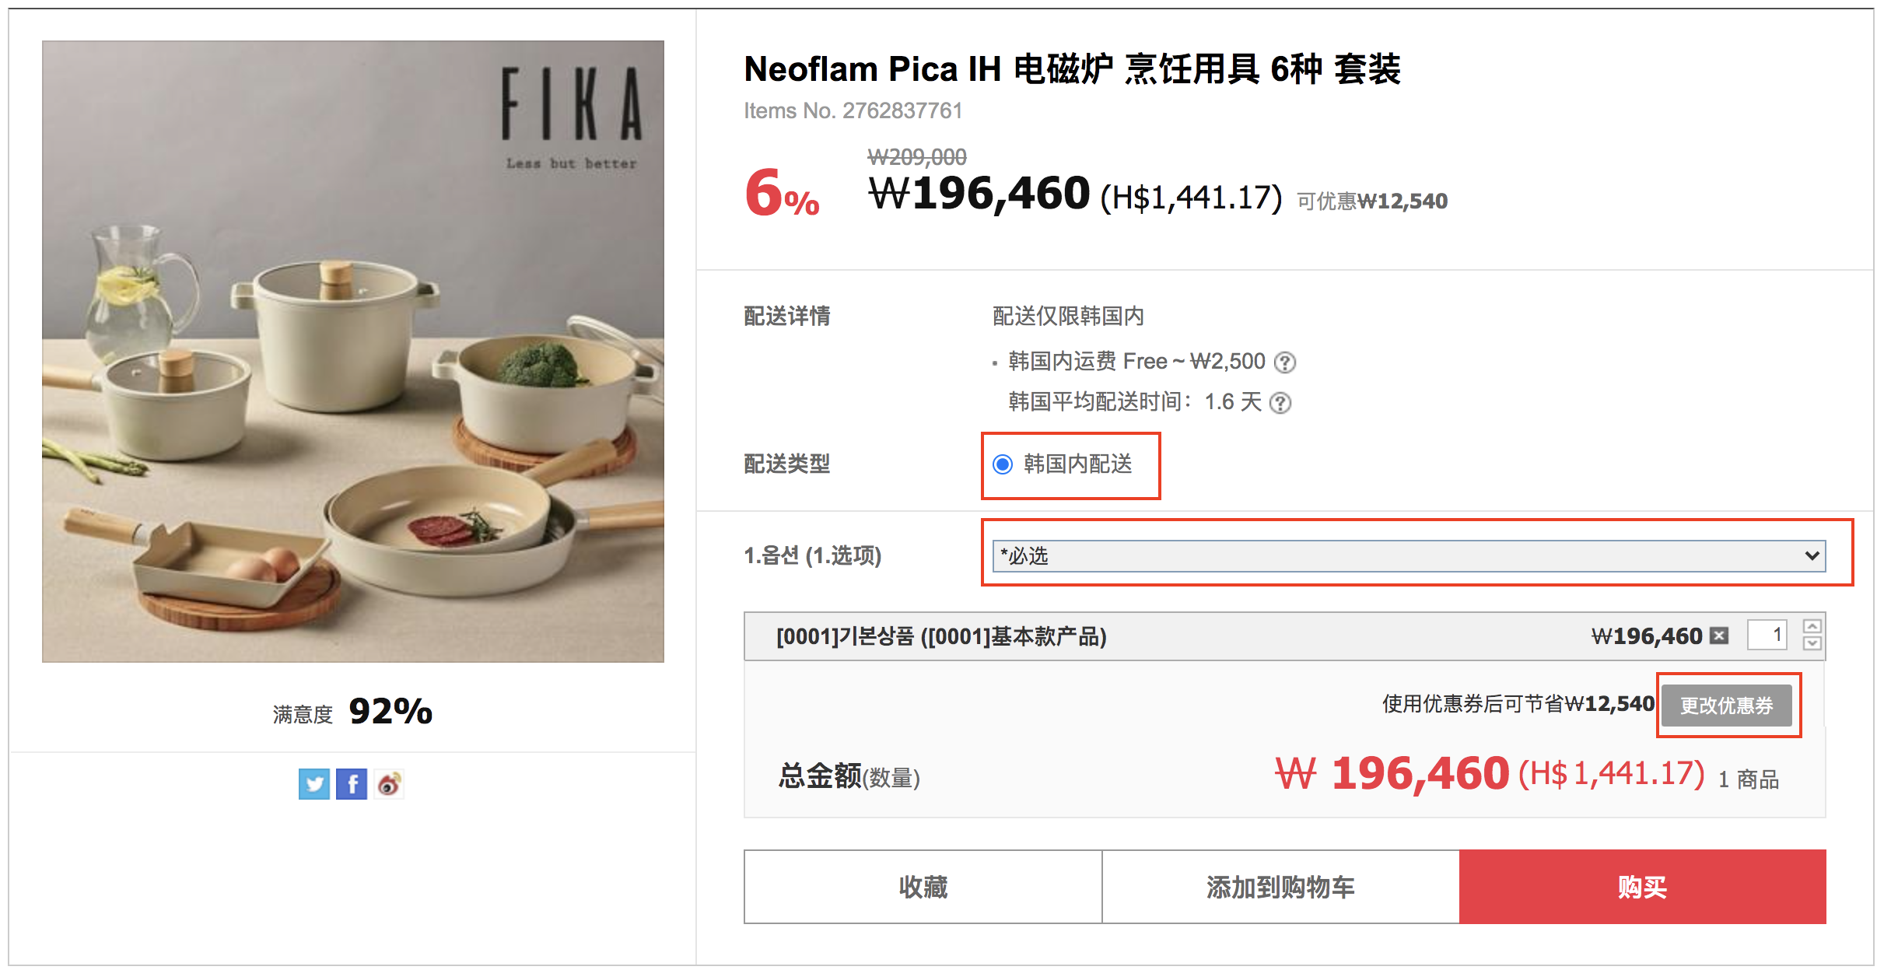Screen dimensions: 1884x977
Task: Share the product on Facebook
Action: coord(352,784)
